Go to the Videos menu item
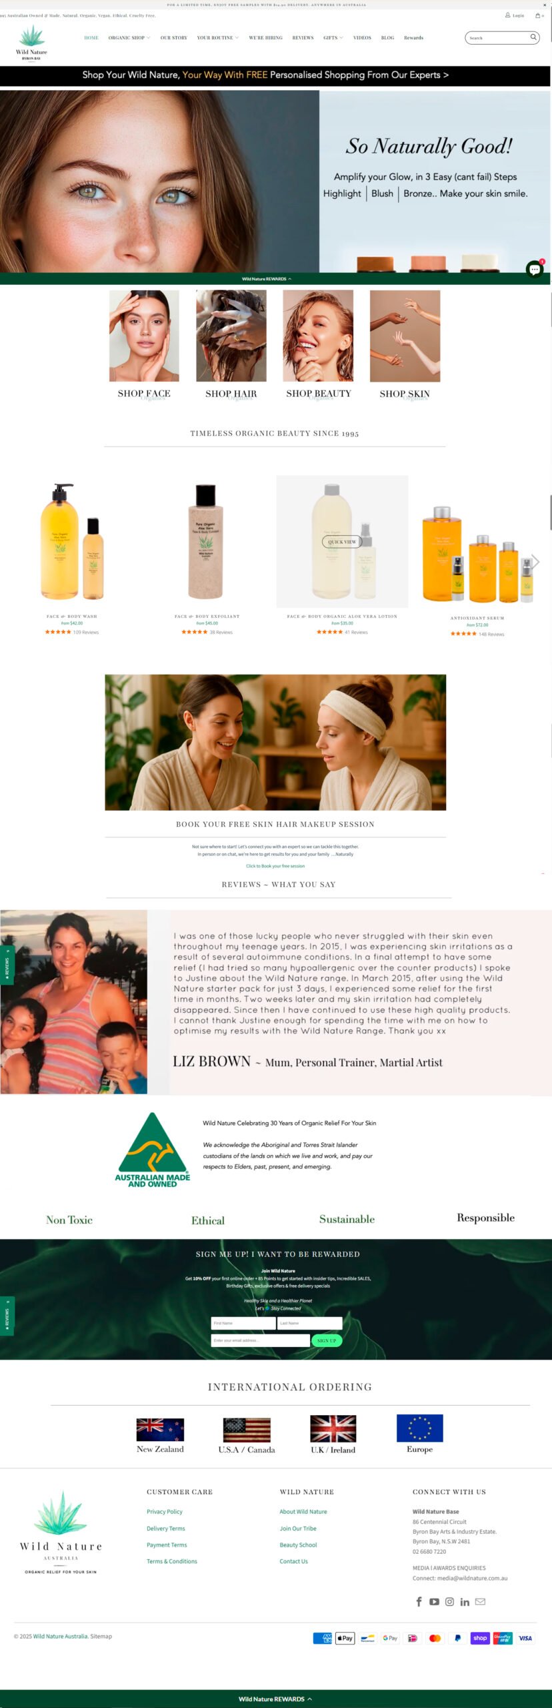The height and width of the screenshot is (1708, 552). point(362,38)
